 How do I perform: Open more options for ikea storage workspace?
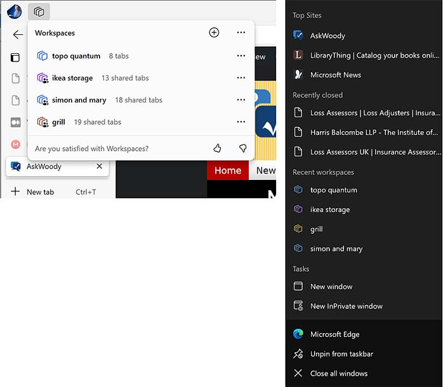click(241, 77)
